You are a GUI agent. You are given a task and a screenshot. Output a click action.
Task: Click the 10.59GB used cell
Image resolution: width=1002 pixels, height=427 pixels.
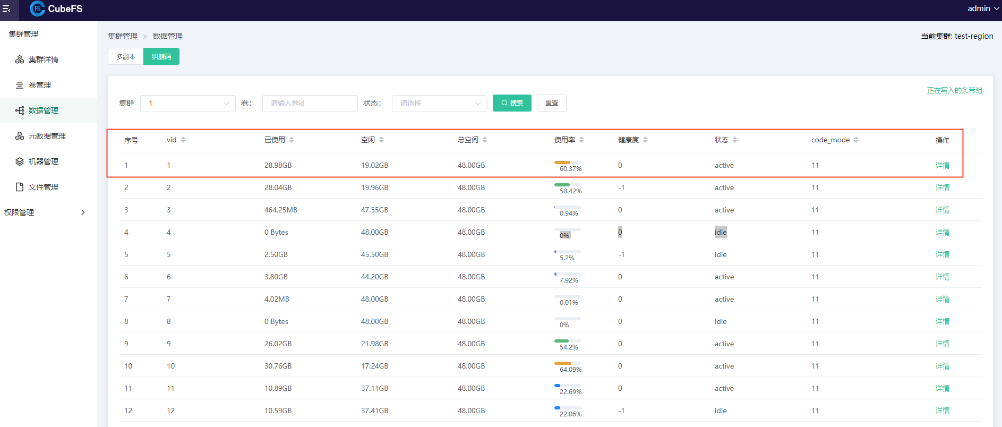(278, 411)
